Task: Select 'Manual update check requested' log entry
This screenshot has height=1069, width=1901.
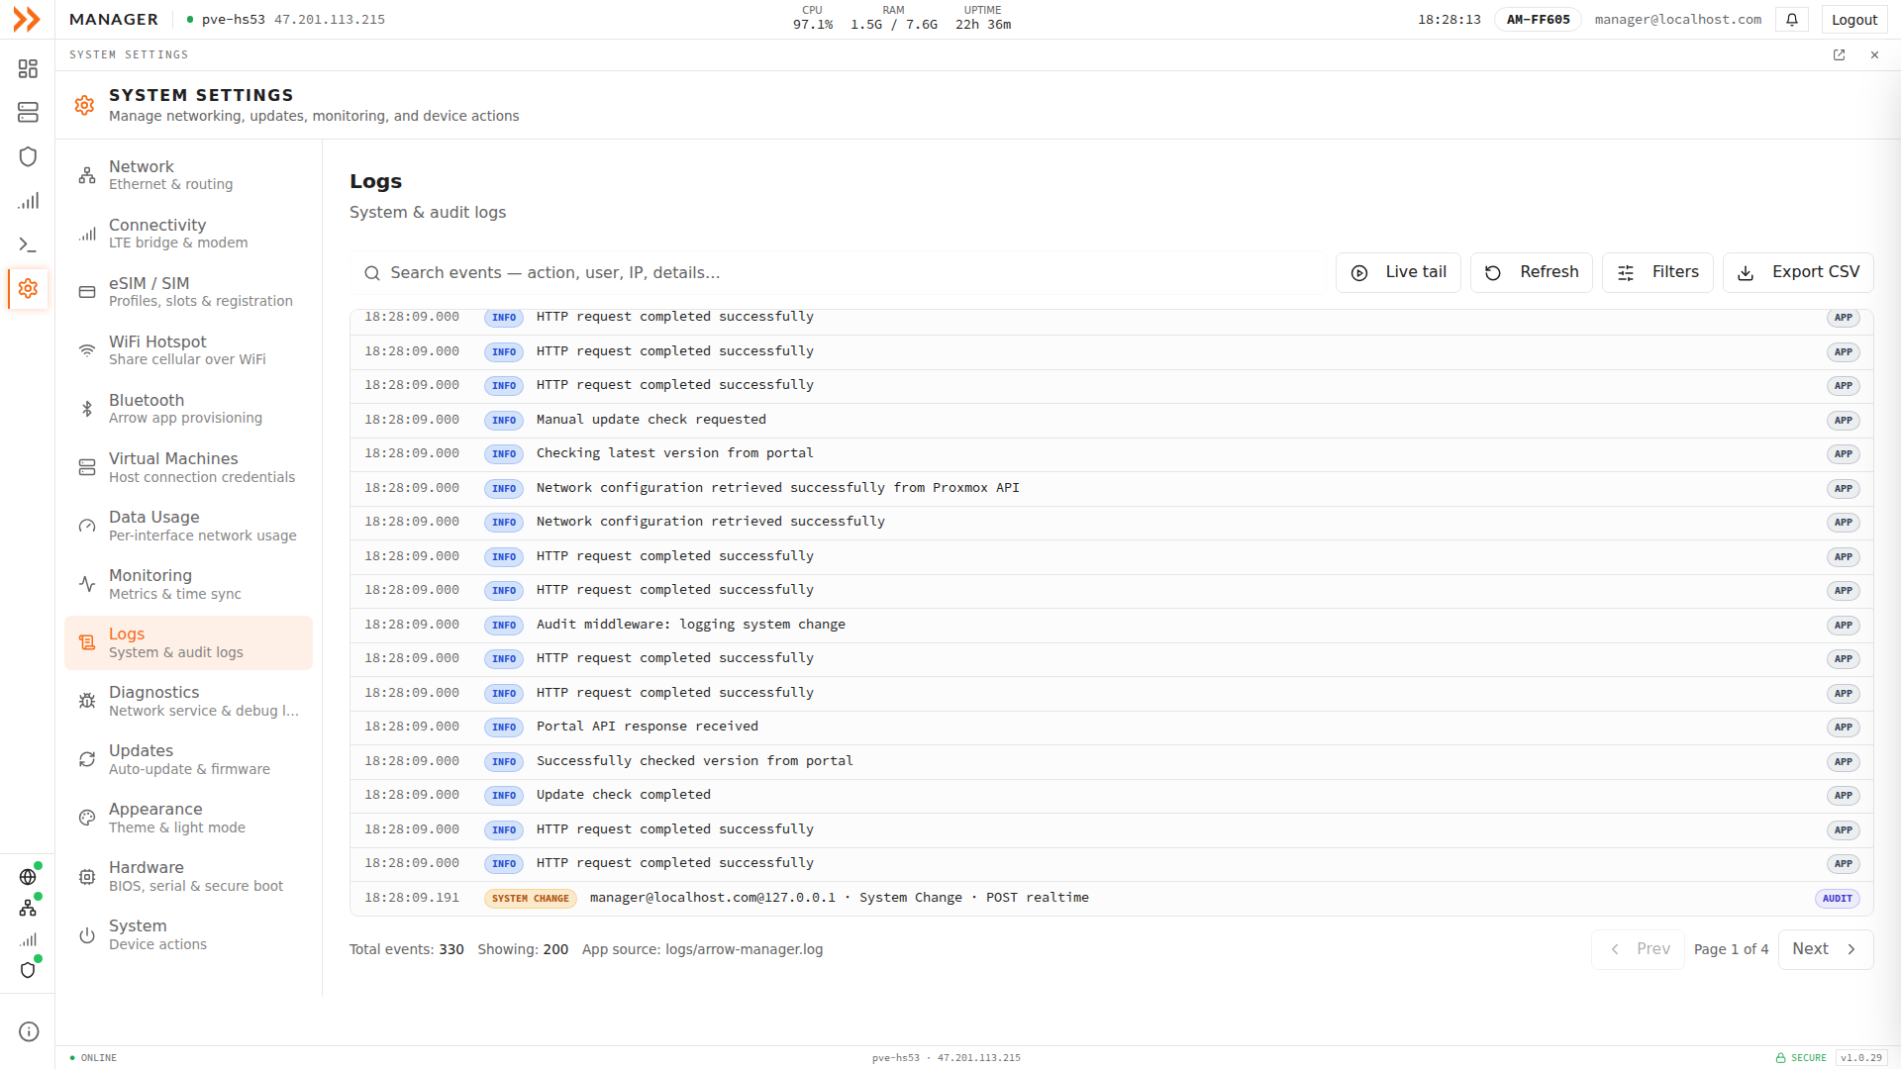Action: tap(1111, 421)
